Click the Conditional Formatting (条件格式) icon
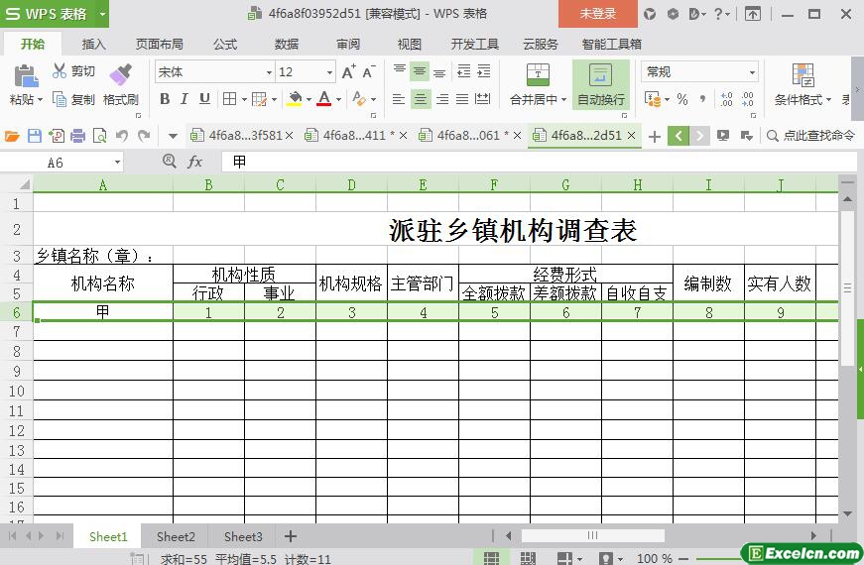The width and height of the screenshot is (864, 565). (802, 75)
